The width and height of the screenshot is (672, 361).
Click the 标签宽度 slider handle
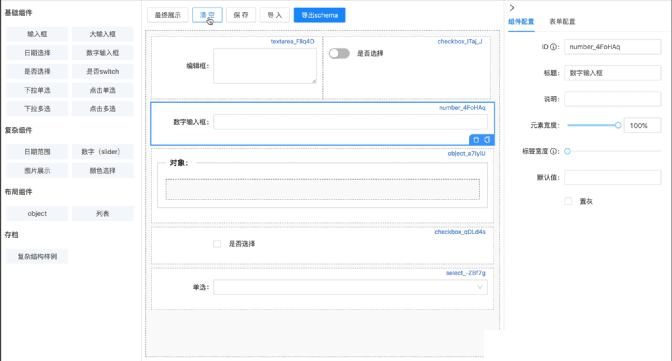pyautogui.click(x=567, y=152)
